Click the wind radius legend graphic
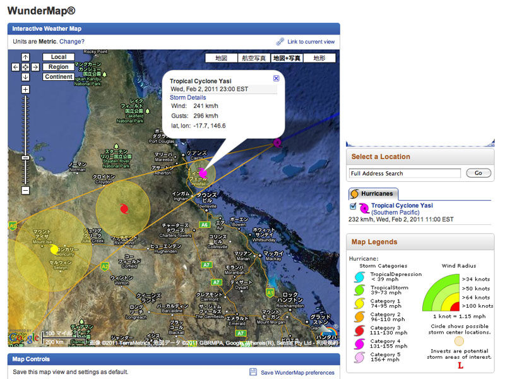The width and height of the screenshot is (505, 379). click(441, 292)
